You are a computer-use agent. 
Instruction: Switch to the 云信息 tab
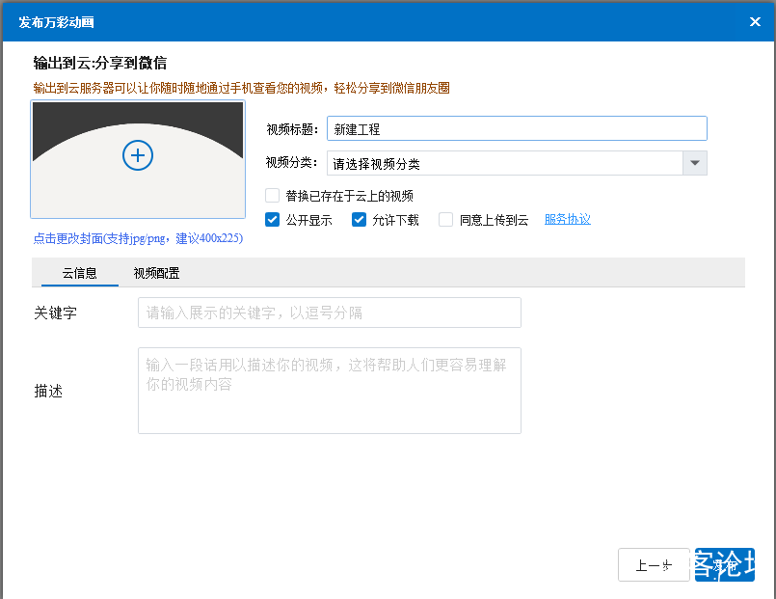[80, 273]
